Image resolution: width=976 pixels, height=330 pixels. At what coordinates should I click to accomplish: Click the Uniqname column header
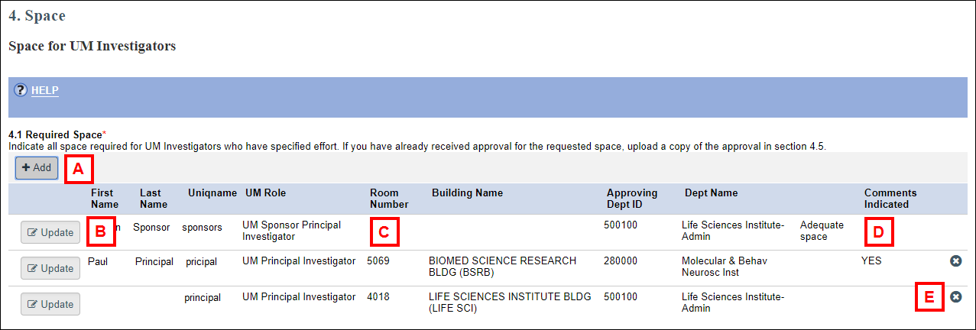tap(212, 193)
